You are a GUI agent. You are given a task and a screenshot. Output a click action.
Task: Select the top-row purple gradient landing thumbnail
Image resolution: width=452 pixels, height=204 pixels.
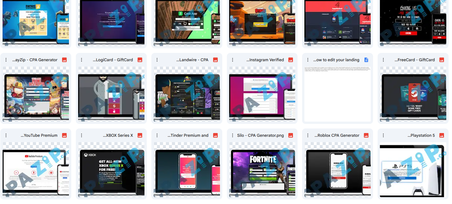(111, 23)
